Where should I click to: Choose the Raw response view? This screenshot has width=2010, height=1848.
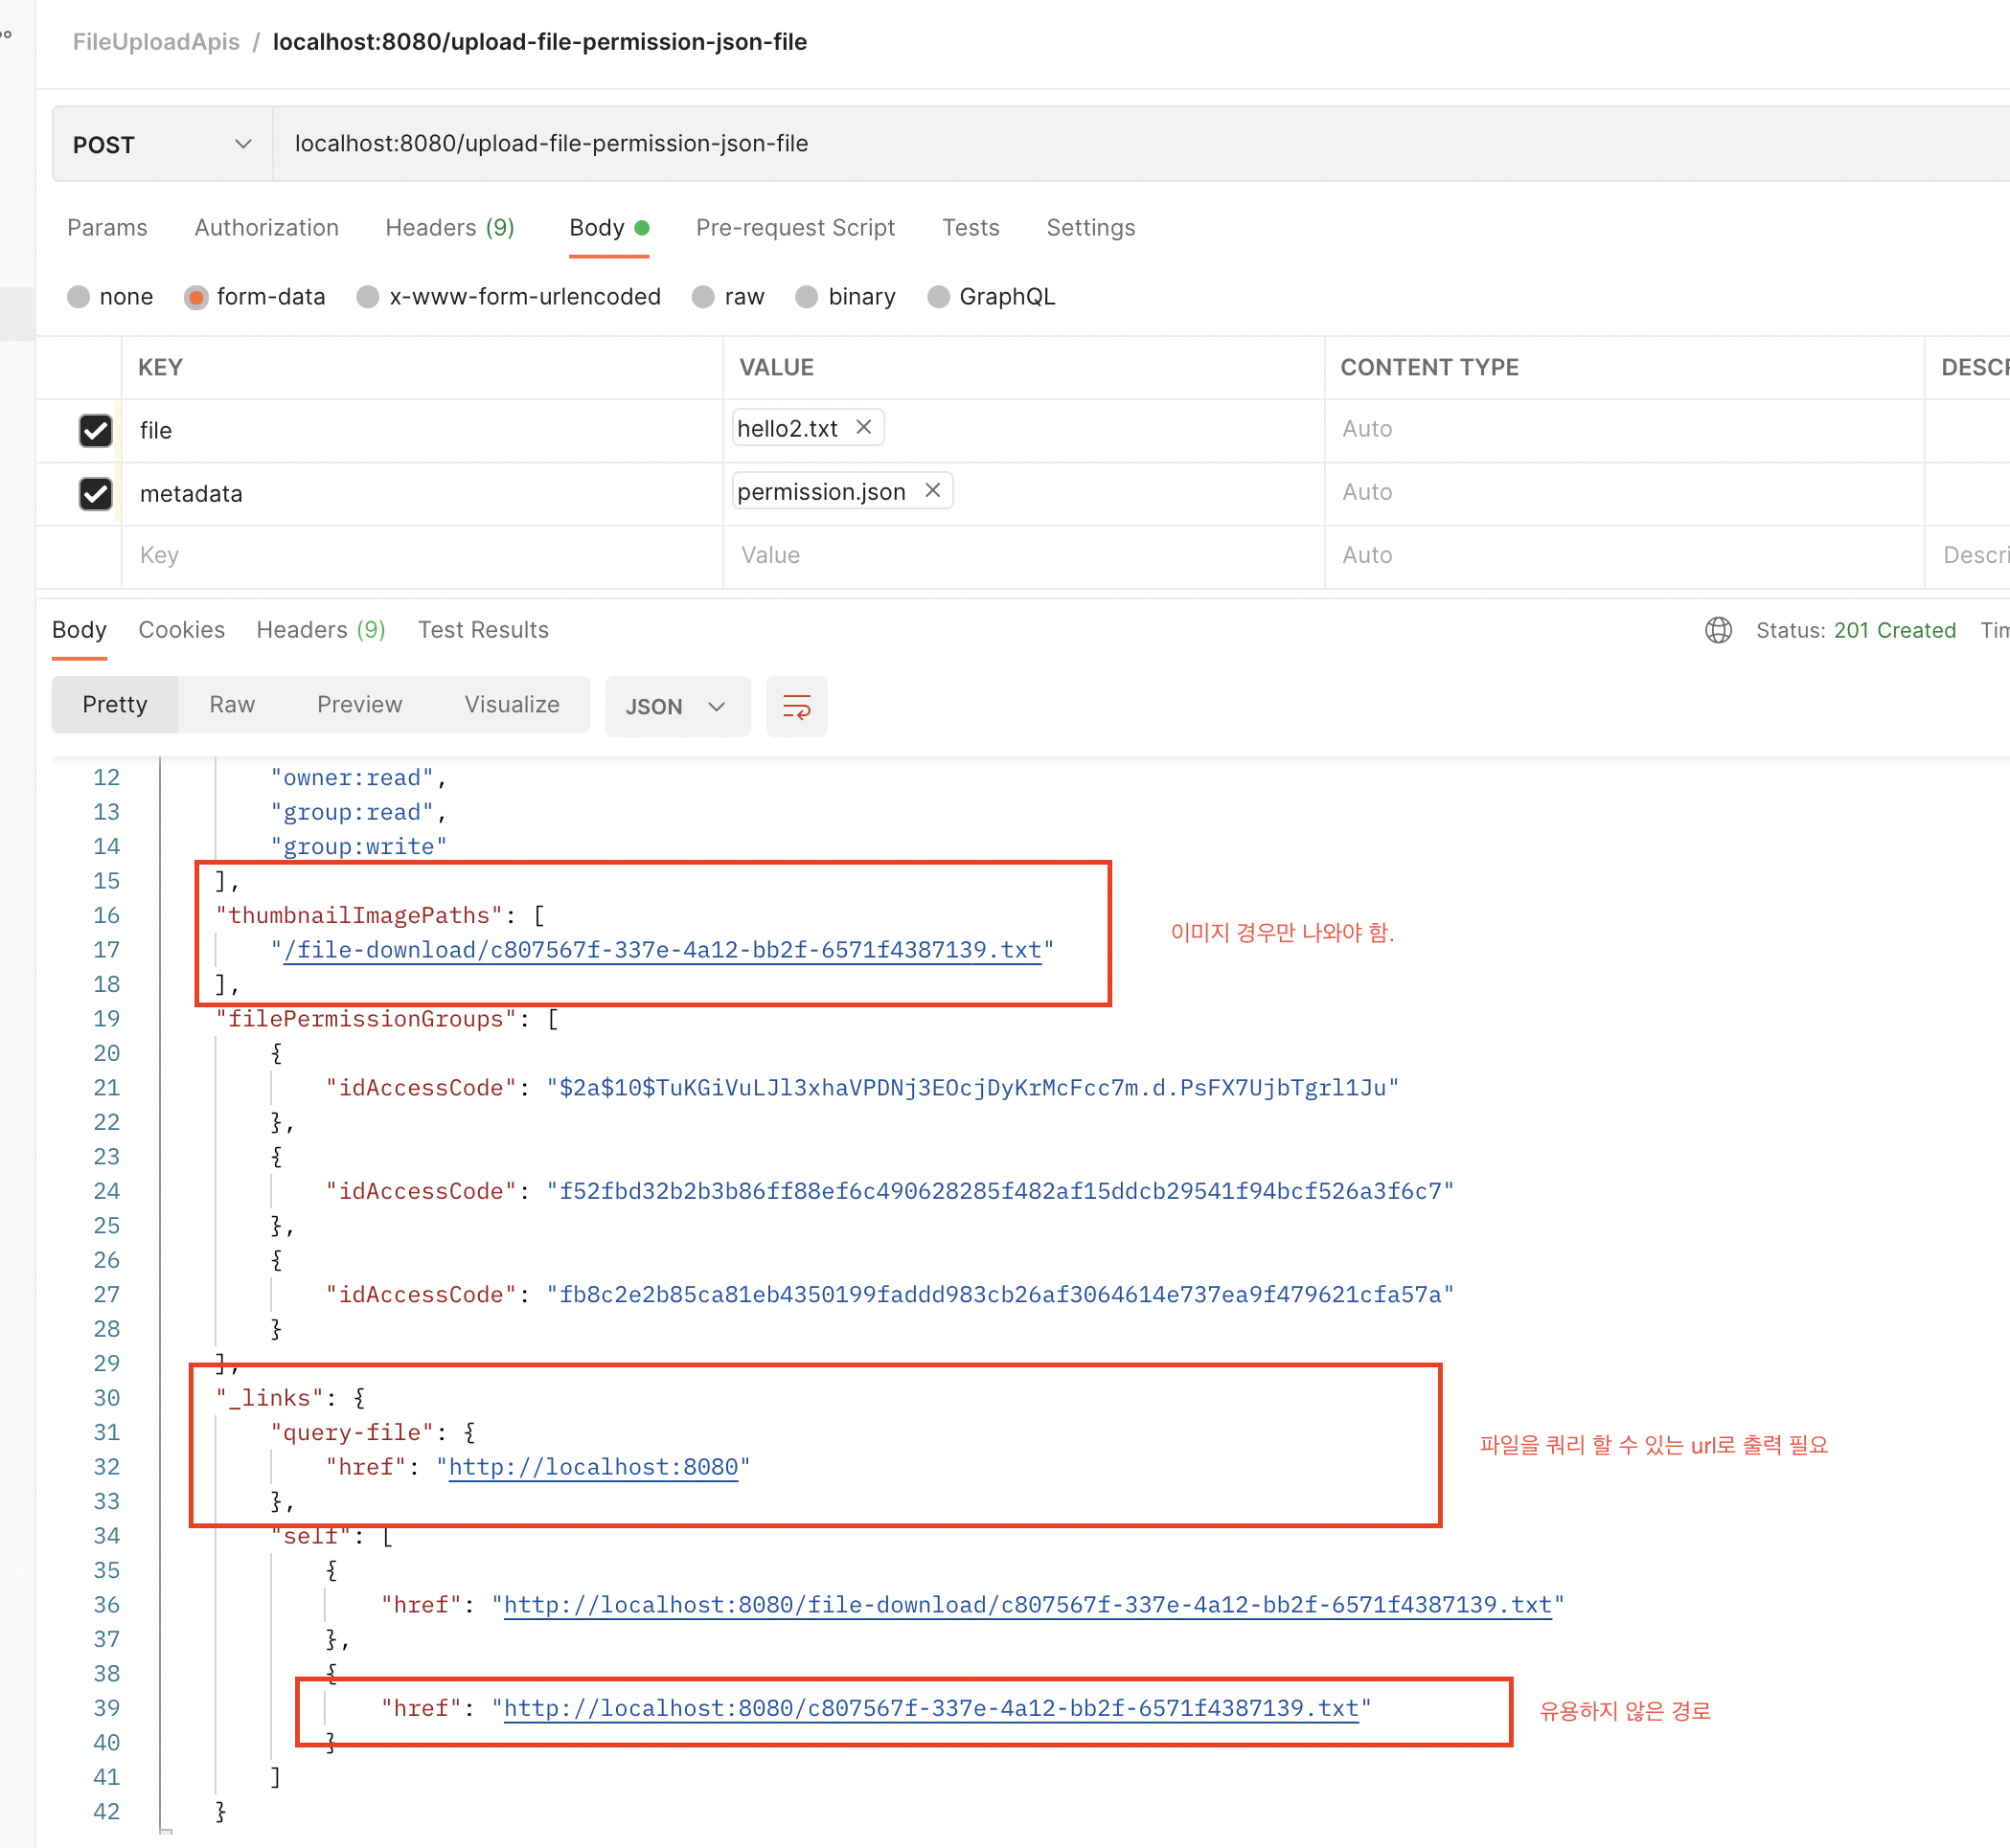pyautogui.click(x=232, y=705)
